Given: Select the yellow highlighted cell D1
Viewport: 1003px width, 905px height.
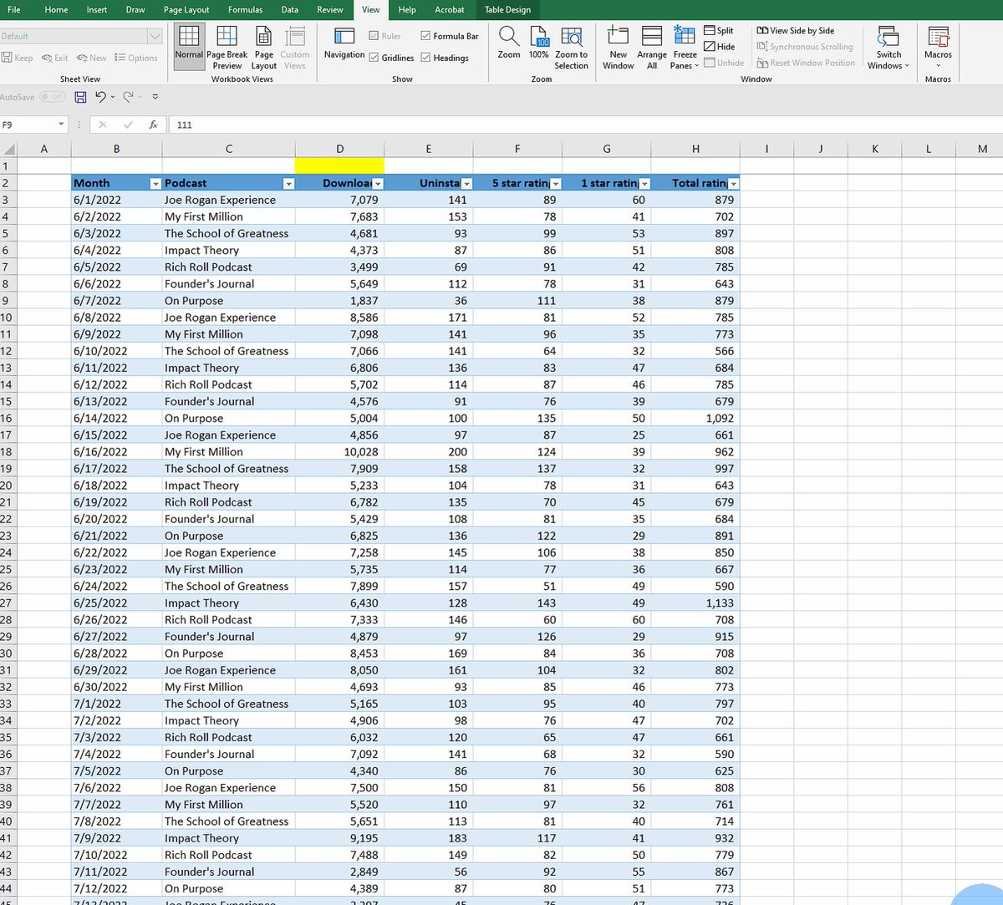Looking at the screenshot, I should (339, 165).
